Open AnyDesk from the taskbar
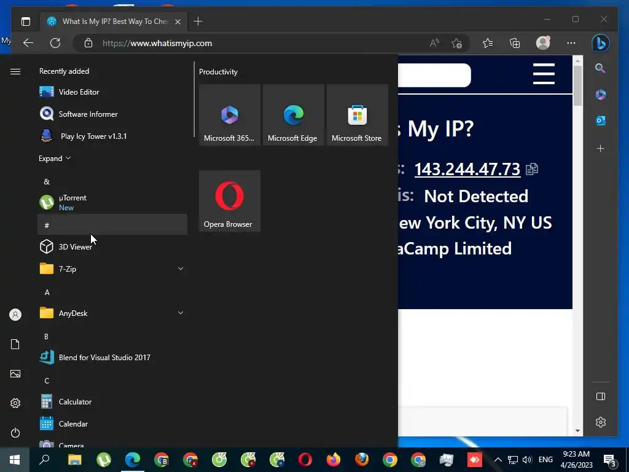The height and width of the screenshot is (472, 629). [x=474, y=460]
